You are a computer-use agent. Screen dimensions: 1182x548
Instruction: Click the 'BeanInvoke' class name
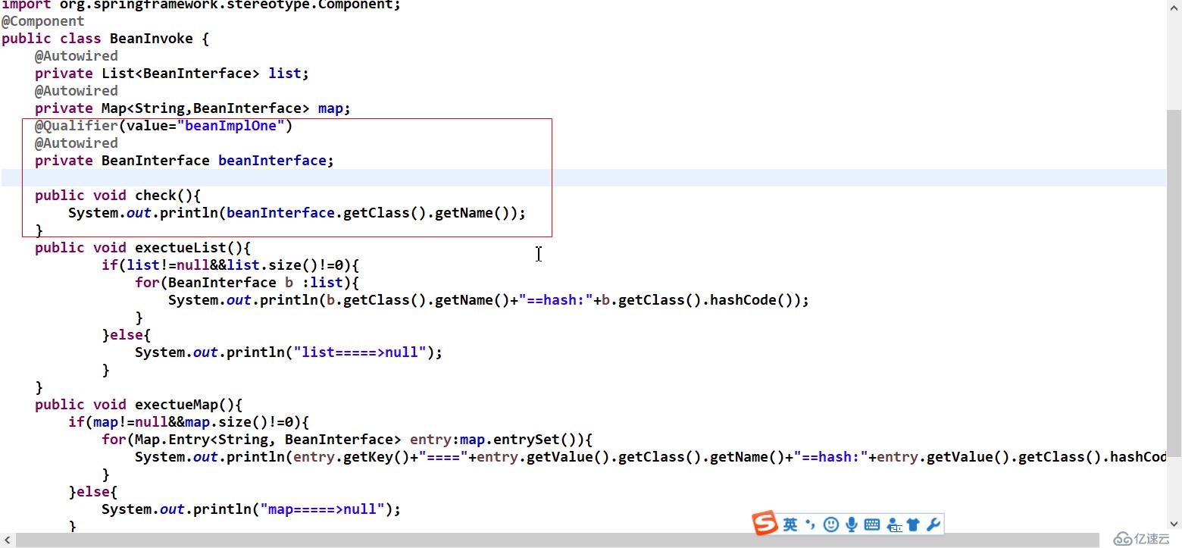pyautogui.click(x=152, y=39)
